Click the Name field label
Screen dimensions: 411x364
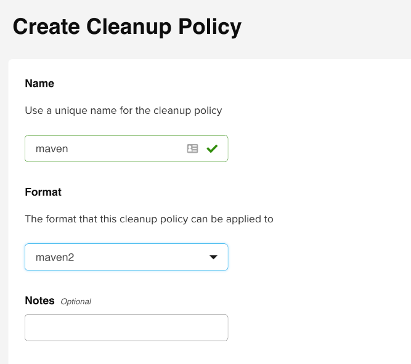(x=39, y=83)
